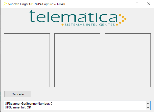Click the log scrollbar down arrow

point(148,107)
